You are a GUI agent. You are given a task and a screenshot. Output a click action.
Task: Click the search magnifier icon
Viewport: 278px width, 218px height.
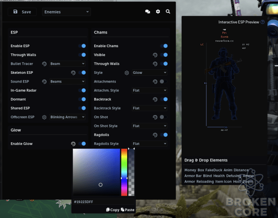[168, 12]
